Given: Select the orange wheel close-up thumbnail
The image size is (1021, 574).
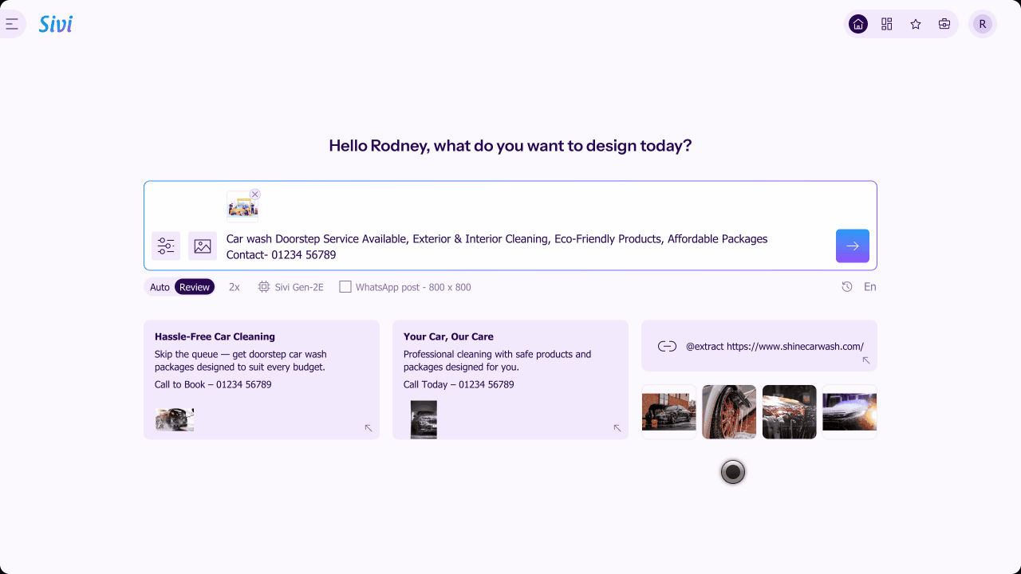Looking at the screenshot, I should tap(729, 411).
